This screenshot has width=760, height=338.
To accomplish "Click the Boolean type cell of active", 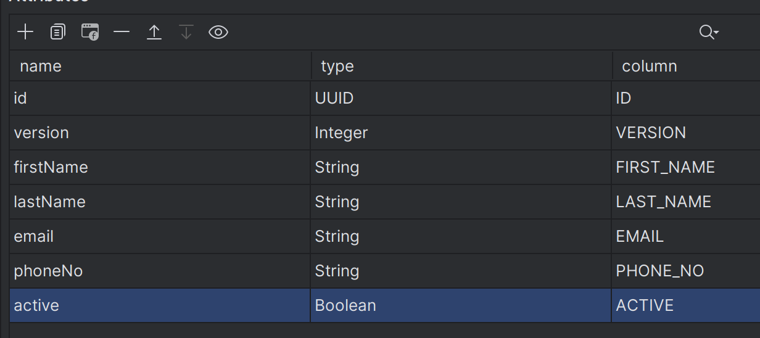I will click(x=461, y=305).
